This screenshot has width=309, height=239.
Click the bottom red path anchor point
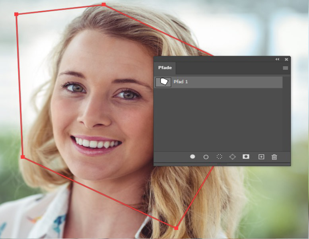click(x=176, y=228)
